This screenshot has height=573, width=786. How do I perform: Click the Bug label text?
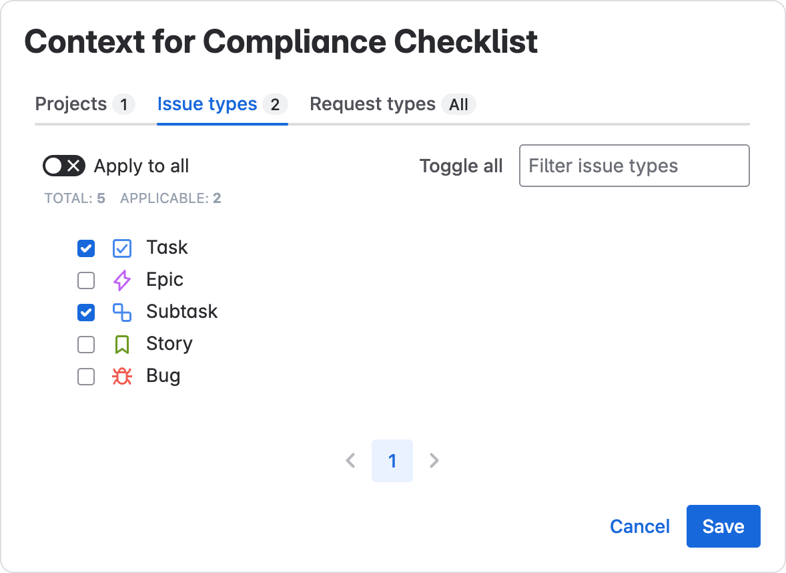[x=163, y=376]
